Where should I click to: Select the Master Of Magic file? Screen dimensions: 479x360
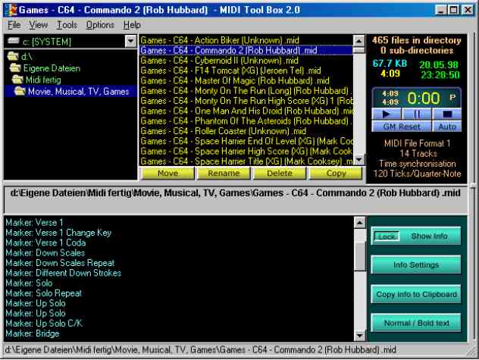pos(246,80)
